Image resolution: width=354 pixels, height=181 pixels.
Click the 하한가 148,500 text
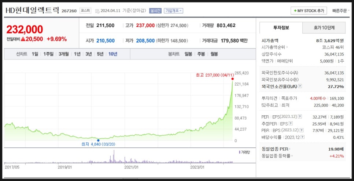[x=172, y=41]
